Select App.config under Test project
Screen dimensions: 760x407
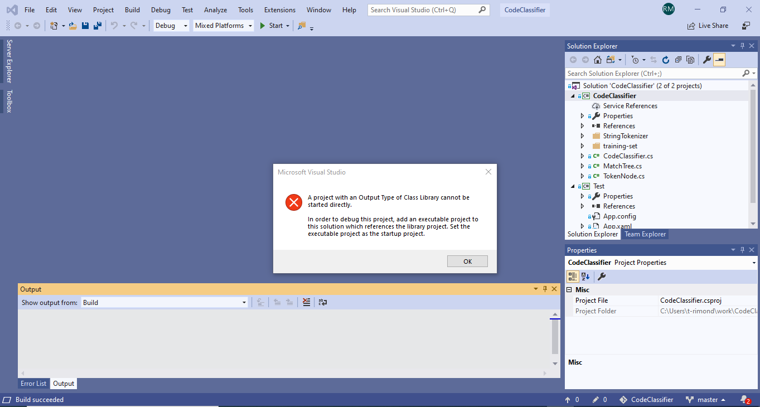619,216
